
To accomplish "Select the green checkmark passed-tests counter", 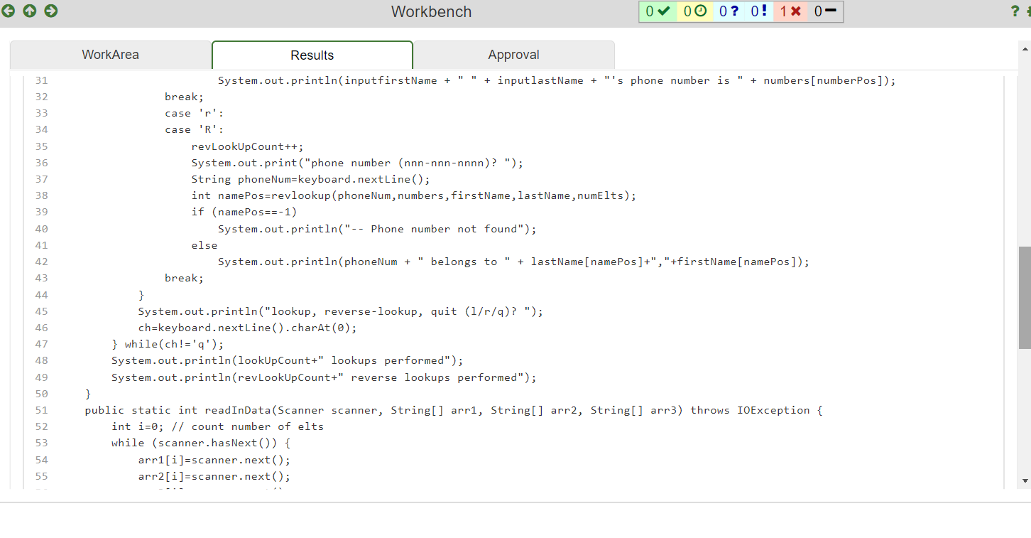I will [657, 11].
